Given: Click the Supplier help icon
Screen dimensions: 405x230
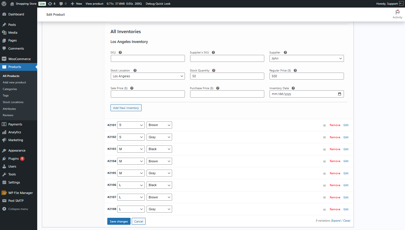Looking at the screenshot, I should click(x=285, y=53).
